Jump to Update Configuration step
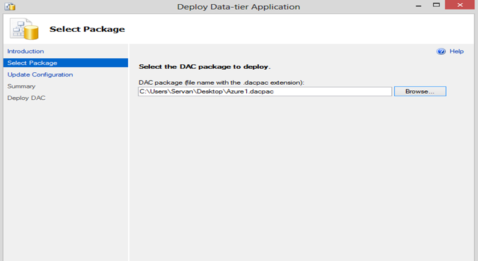478x261 pixels. (40, 75)
